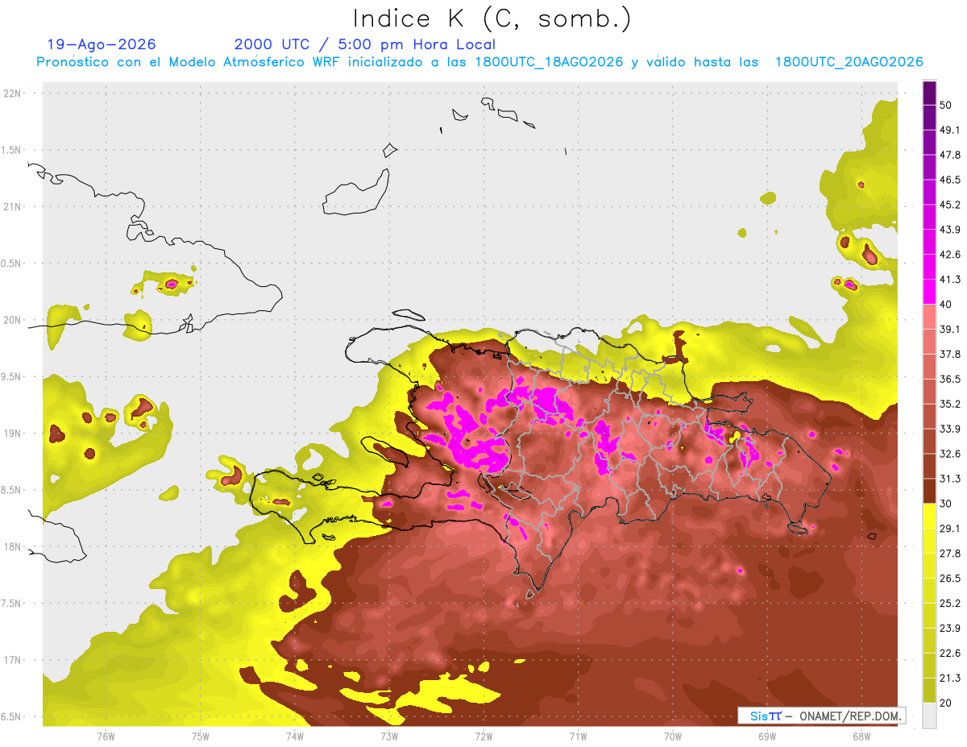Image resolution: width=967 pixels, height=747 pixels.
Task: Click the '21N' latitude label
Action: (x=14, y=207)
